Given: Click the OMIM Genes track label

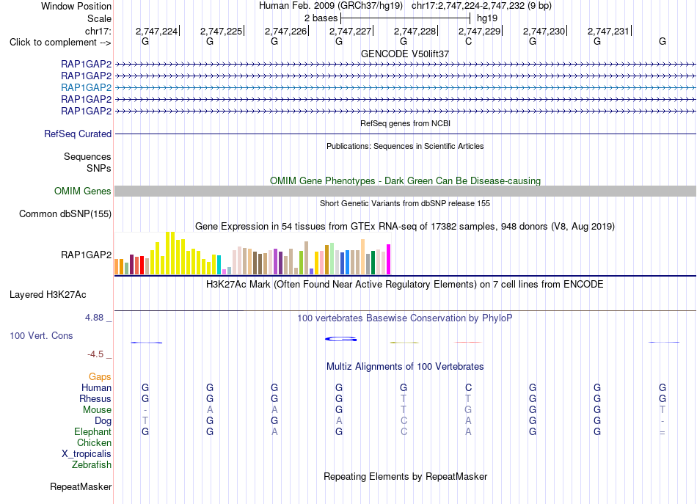Looking at the screenshot, I should 83,191.
